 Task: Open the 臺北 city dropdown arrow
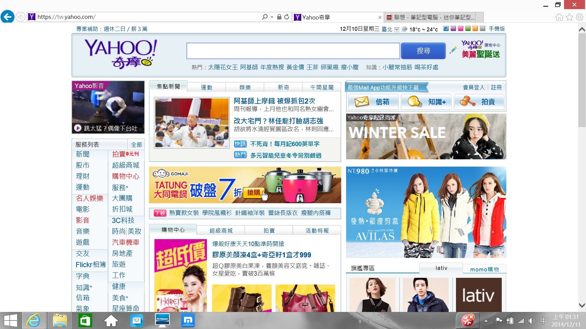coord(396,30)
